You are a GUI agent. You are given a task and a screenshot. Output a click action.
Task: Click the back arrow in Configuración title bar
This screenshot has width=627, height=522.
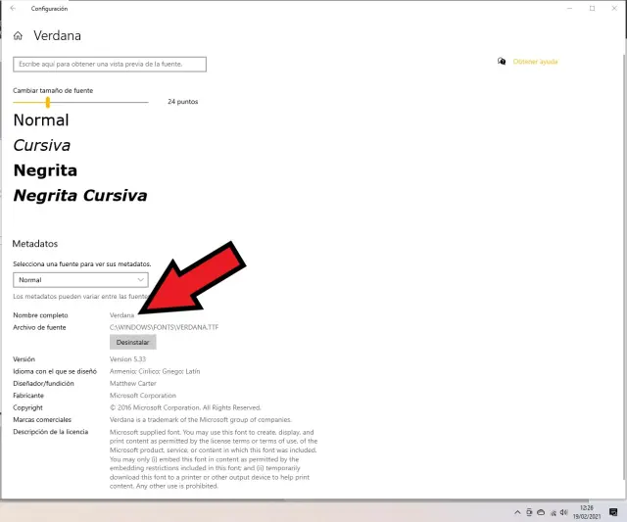click(x=13, y=8)
